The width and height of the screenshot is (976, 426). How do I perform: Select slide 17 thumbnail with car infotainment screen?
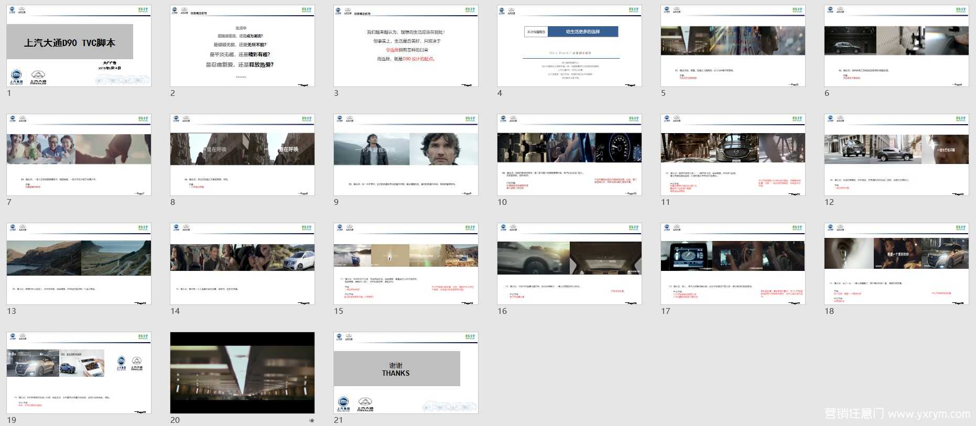click(733, 264)
